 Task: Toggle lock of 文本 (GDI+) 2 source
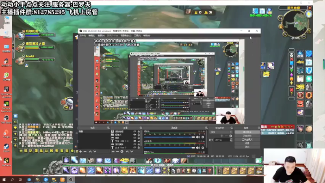coord(139,141)
